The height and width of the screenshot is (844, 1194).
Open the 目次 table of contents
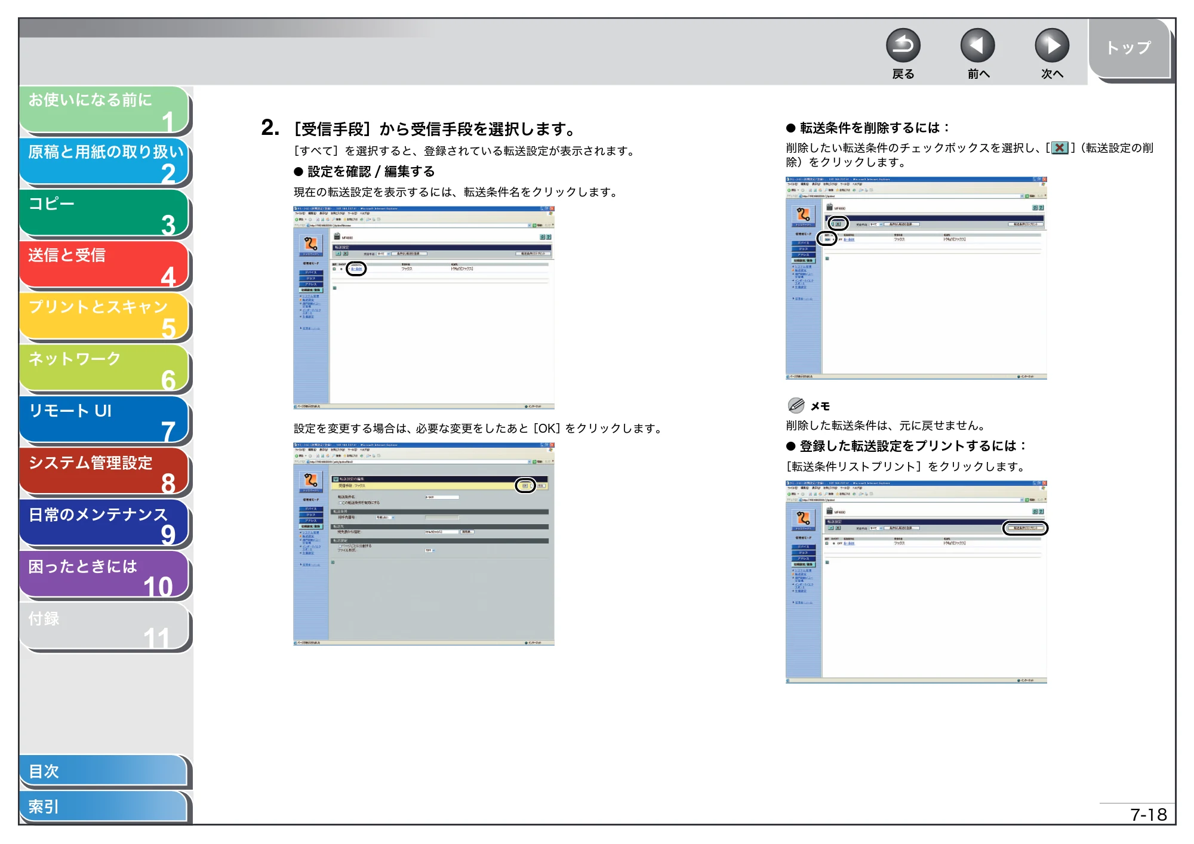(x=104, y=771)
